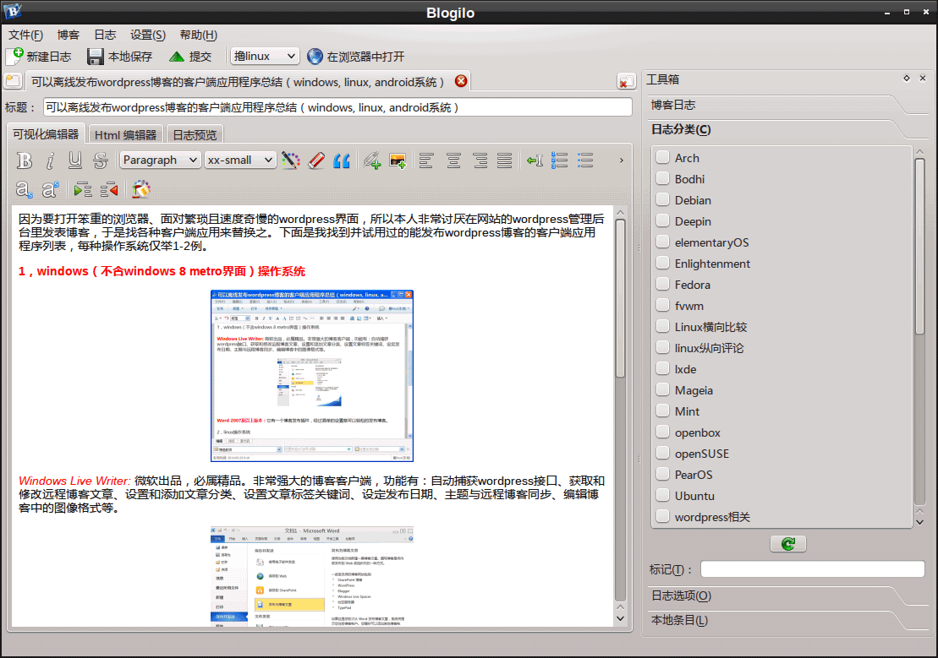Apply subscript formatting

pyautogui.click(x=24, y=190)
